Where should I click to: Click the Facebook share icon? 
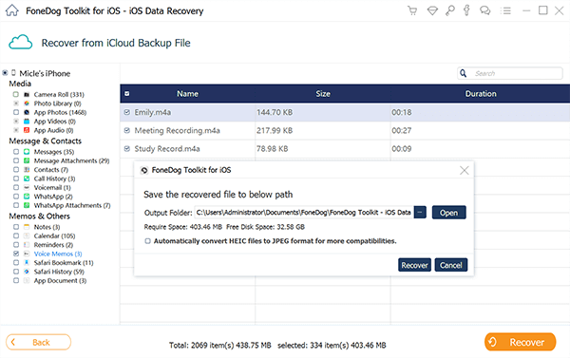pyautogui.click(x=466, y=10)
